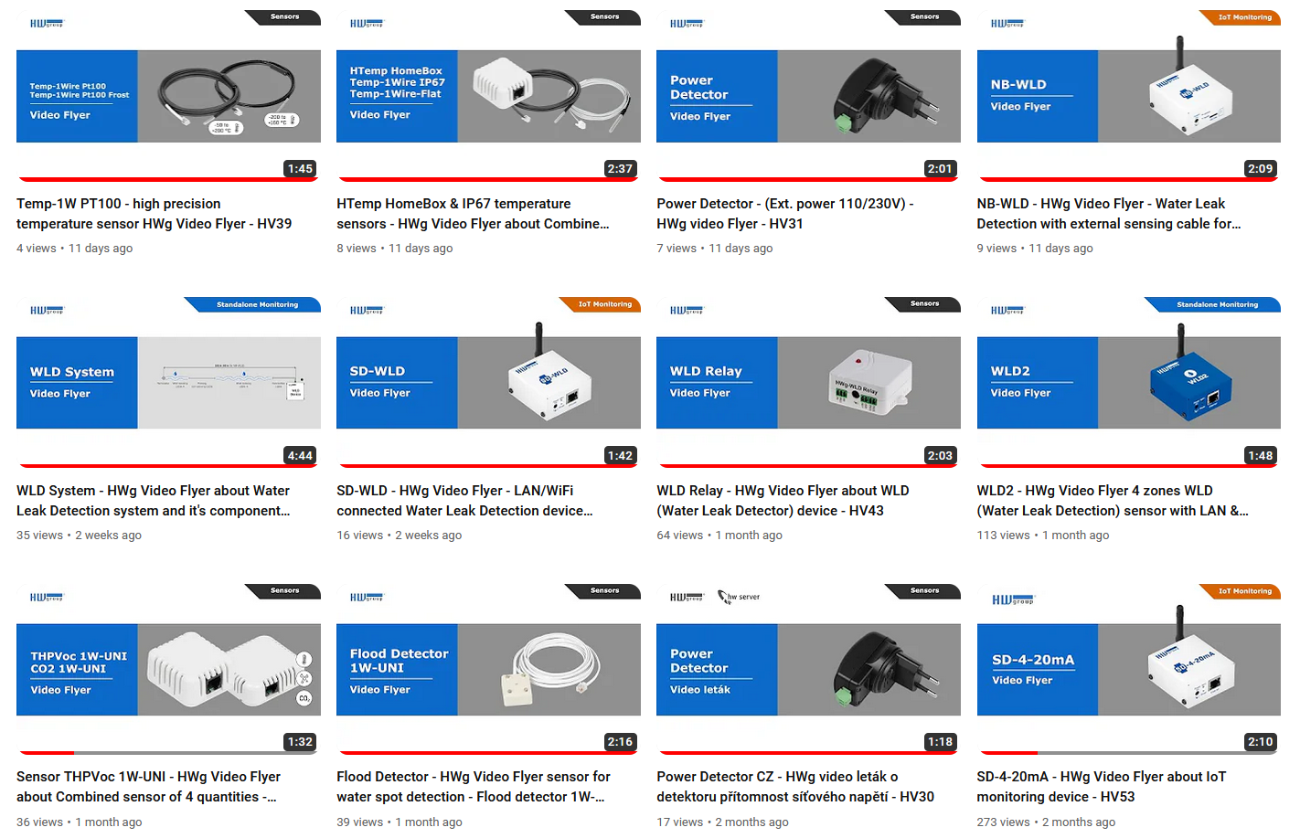1300x838 pixels.
Task: Open the HTemp HomeBox & IP67 video thumbnail
Action: click(488, 96)
